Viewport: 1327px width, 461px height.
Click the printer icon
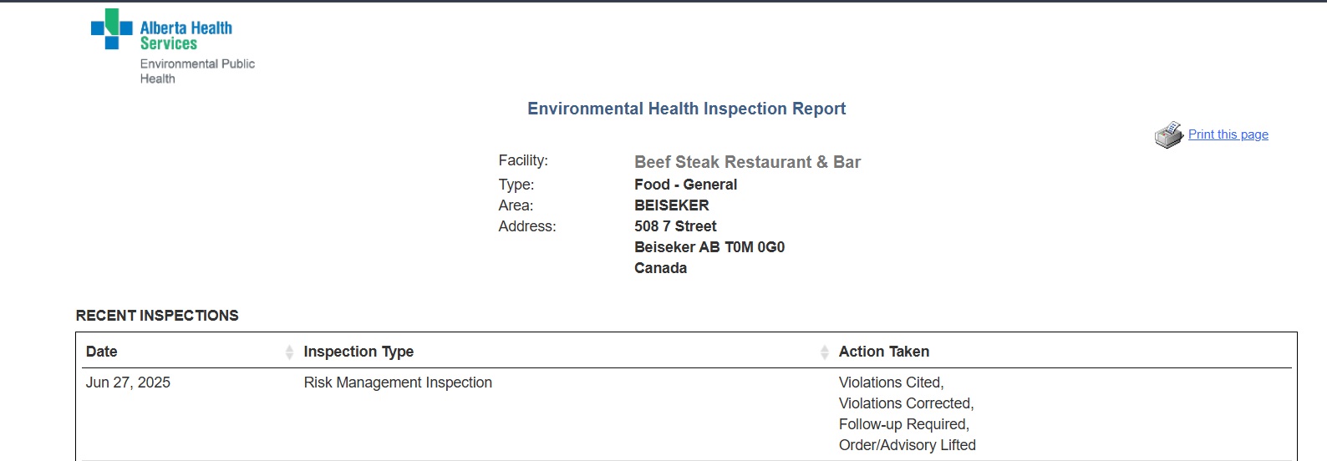click(1169, 134)
